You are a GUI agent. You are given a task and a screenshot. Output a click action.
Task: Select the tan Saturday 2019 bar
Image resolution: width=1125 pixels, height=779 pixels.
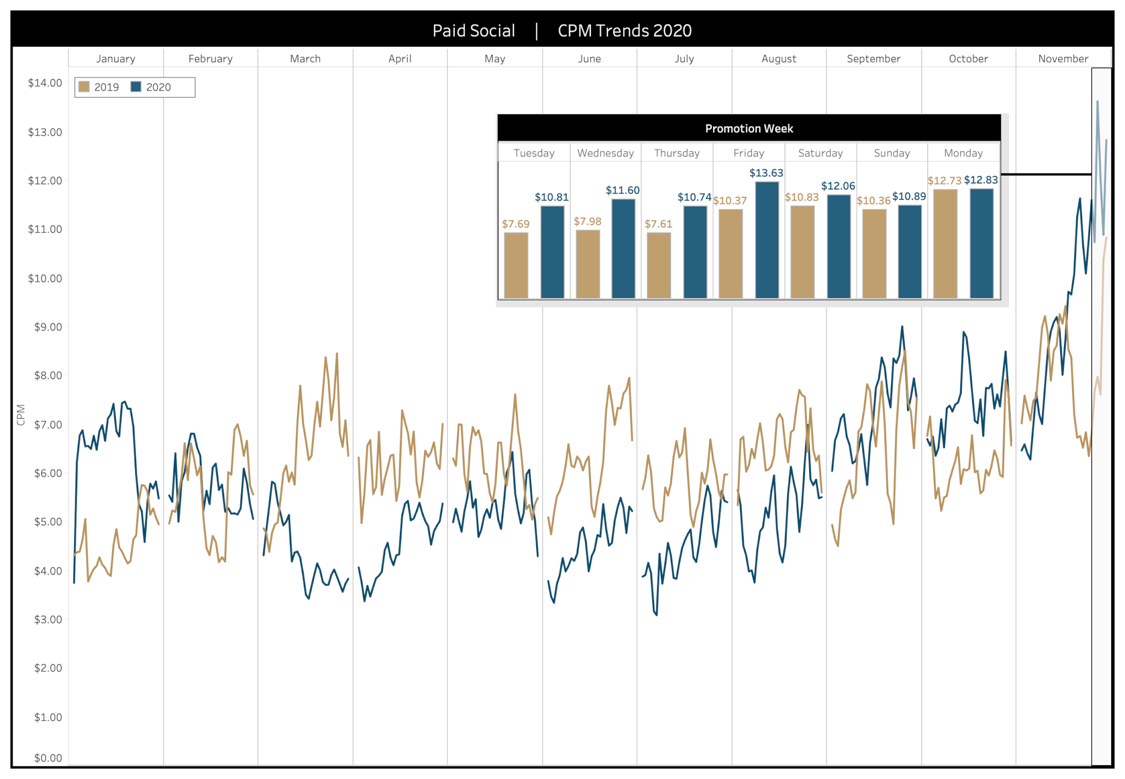(803, 252)
